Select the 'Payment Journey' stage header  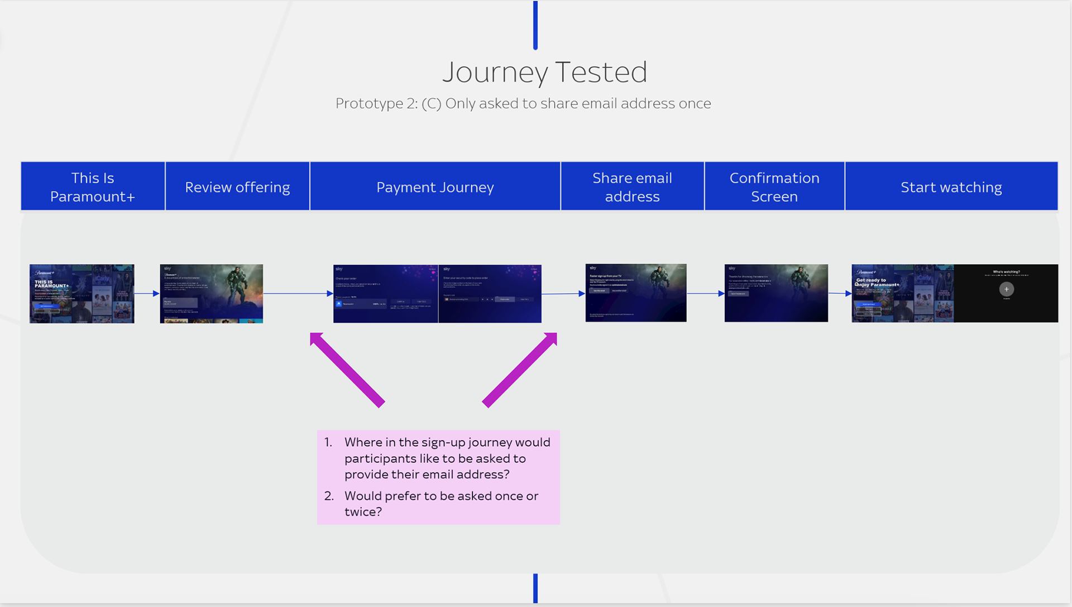click(x=435, y=187)
